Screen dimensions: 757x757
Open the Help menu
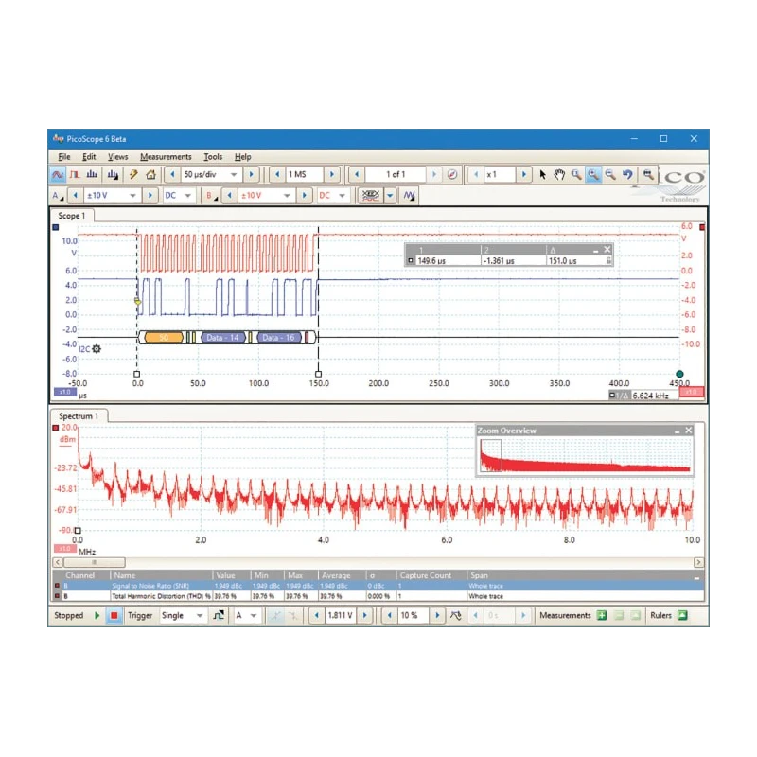point(243,157)
